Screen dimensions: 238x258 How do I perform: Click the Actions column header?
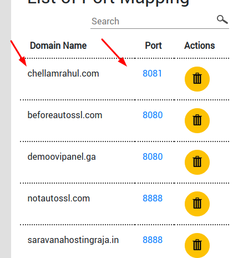coord(200,45)
